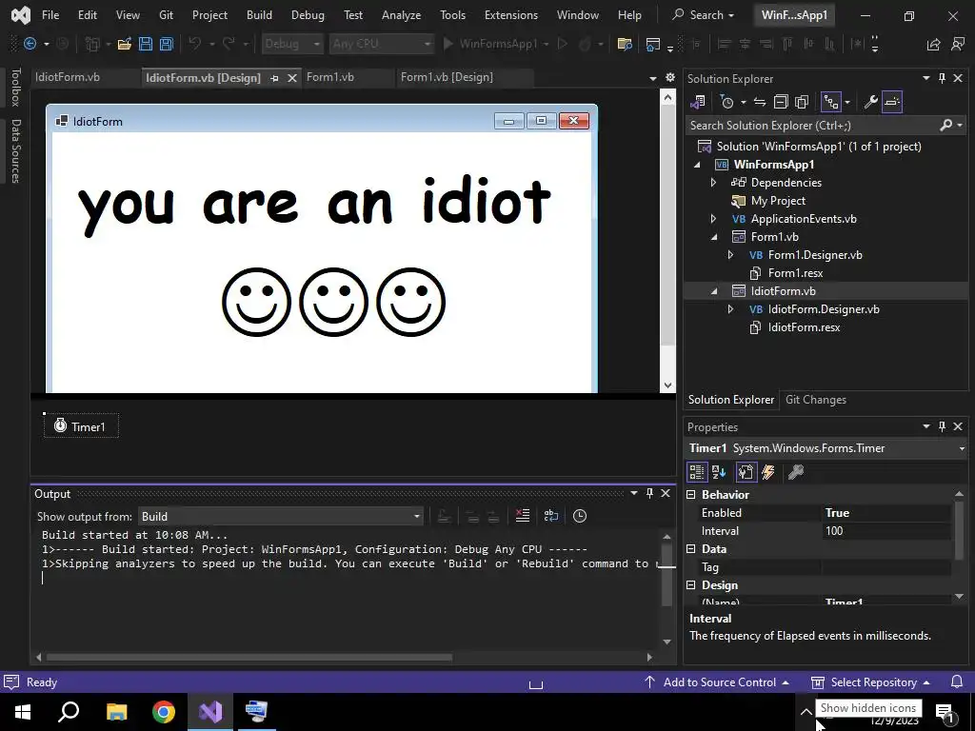Open the Extensions menu
Image resolution: width=975 pixels, height=731 pixels.
511,15
